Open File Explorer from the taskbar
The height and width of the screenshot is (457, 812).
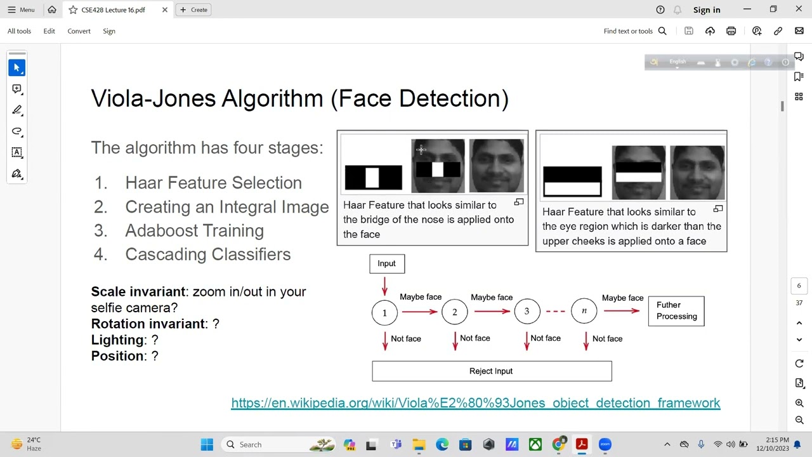point(419,444)
